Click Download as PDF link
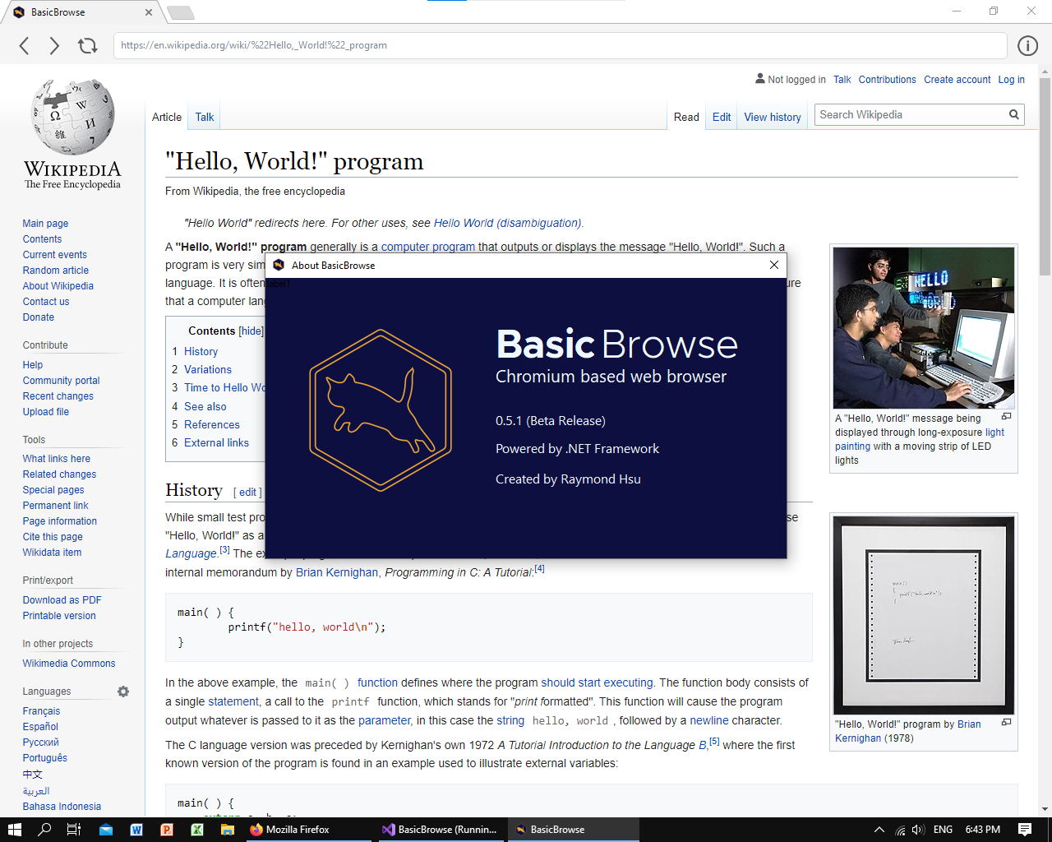 coord(62,600)
